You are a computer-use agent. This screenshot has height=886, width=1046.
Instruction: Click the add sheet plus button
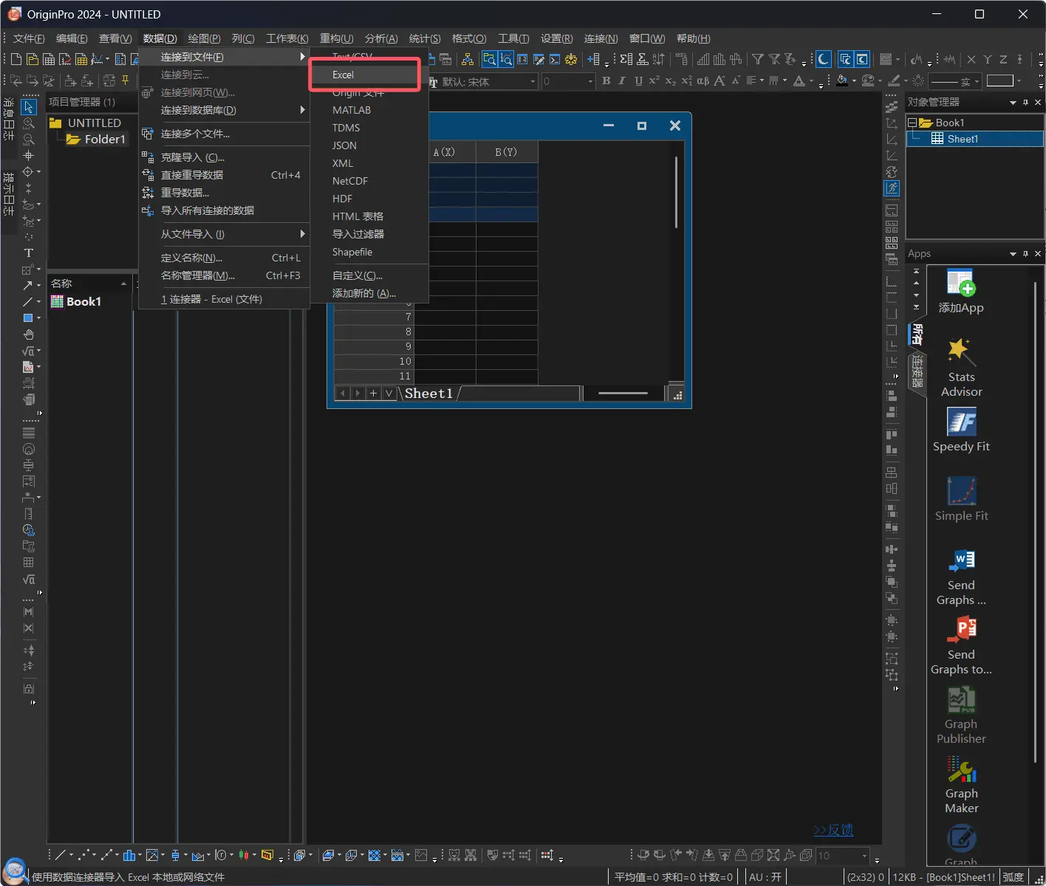tap(373, 394)
